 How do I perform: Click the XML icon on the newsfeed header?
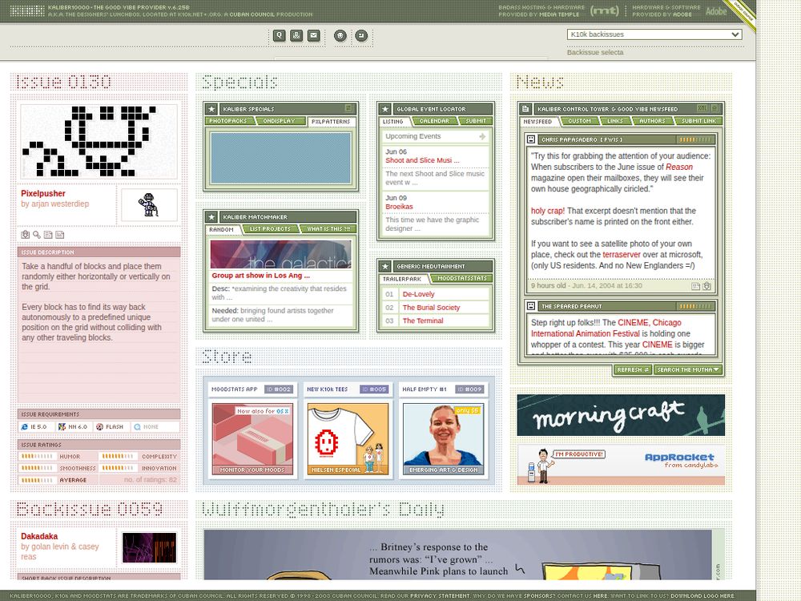pos(702,108)
